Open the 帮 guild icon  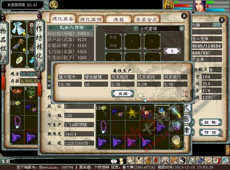217,161
